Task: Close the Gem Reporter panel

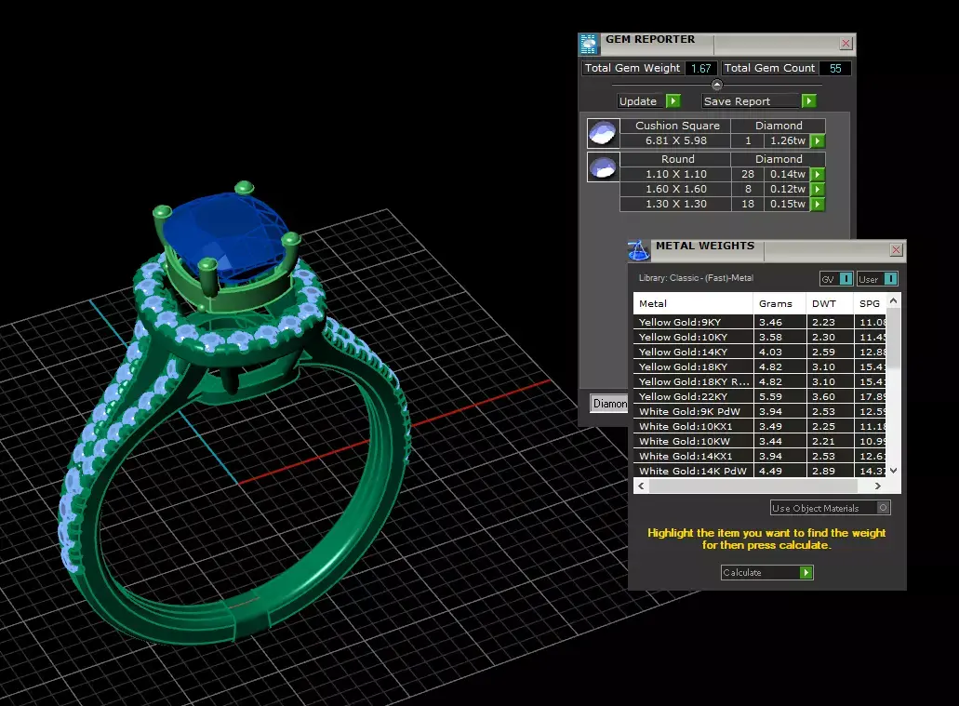Action: pyautogui.click(x=846, y=44)
